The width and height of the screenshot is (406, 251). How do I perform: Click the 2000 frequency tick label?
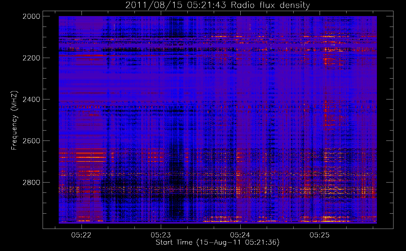click(x=31, y=16)
